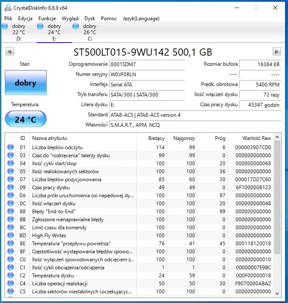288x303 pixels.
Task: Click disk model title ST500LT015-9WU142 500,1 GB
Action: click(x=143, y=52)
